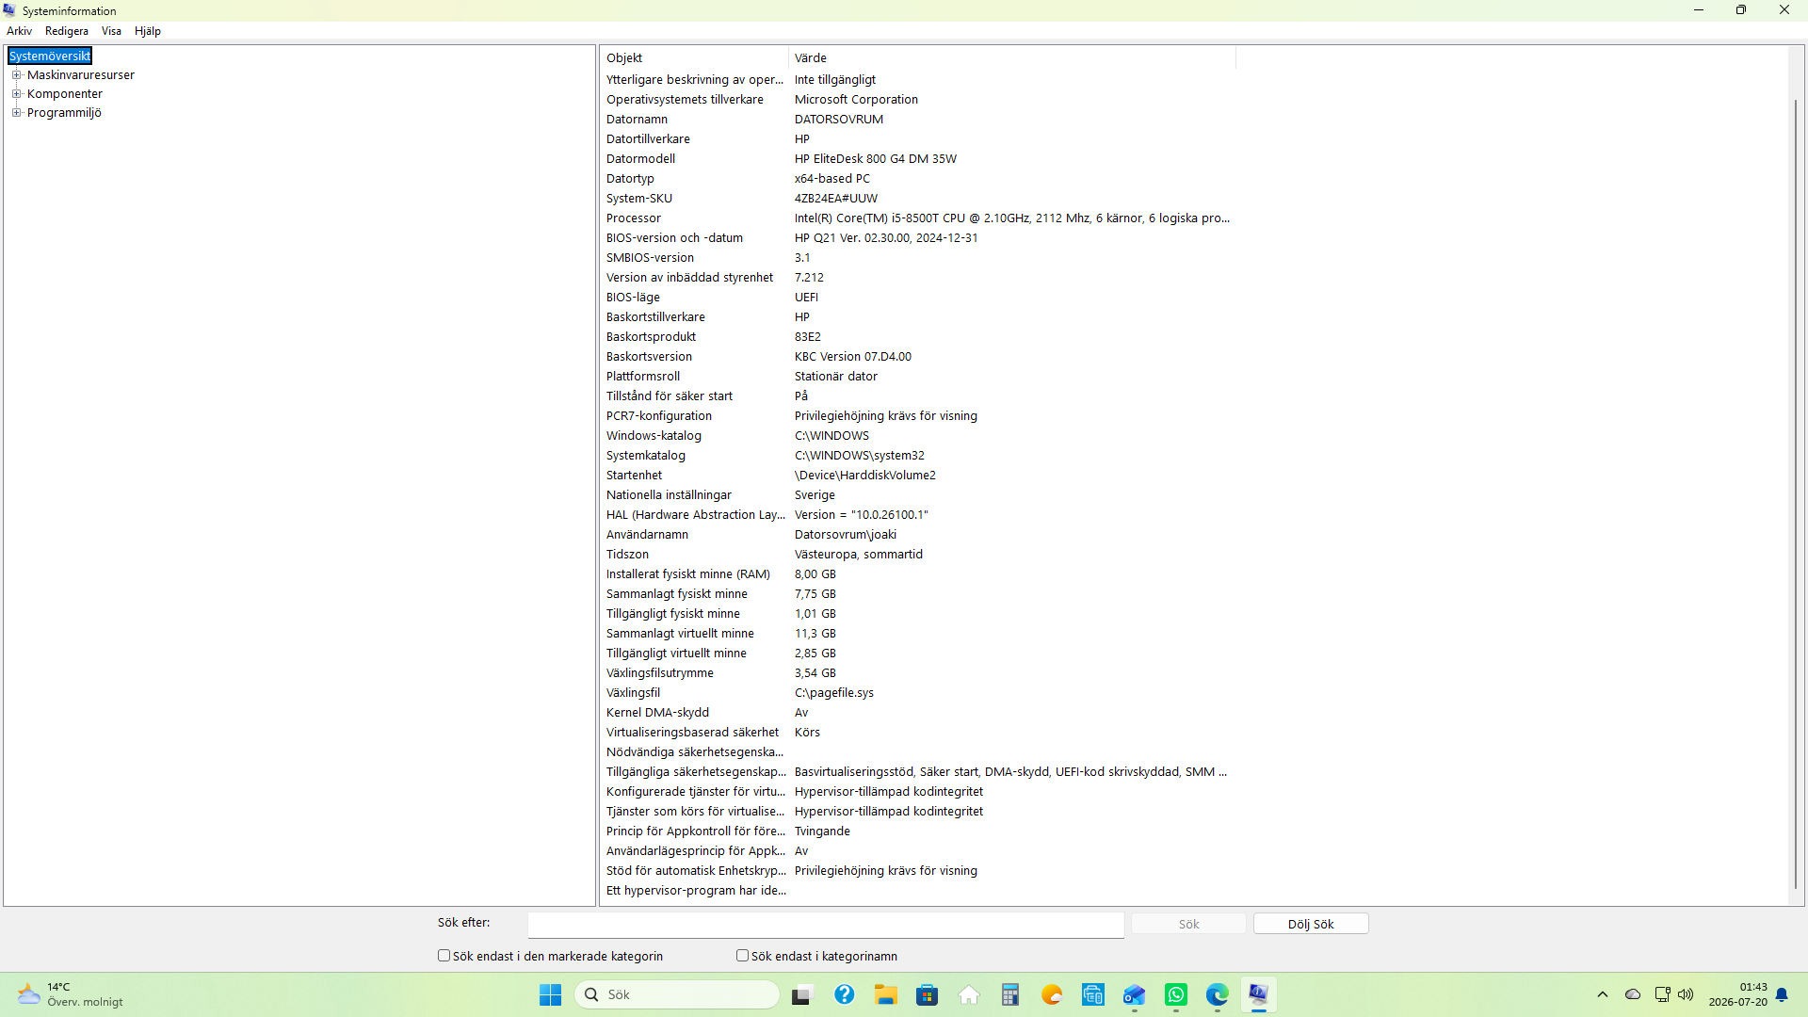Screen dimensions: 1808x1017
Task: Expand the Maskinvaruresurser tree node
Action: (x=16, y=74)
